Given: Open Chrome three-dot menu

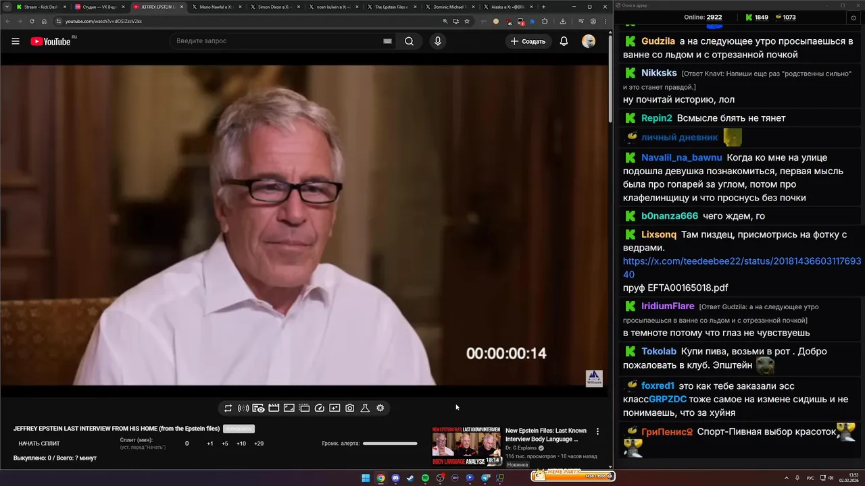Looking at the screenshot, I should point(605,21).
